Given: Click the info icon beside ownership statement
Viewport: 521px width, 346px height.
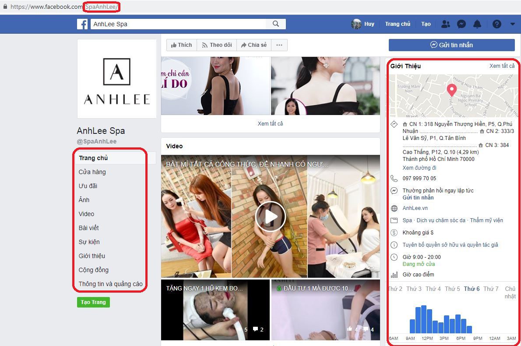Looking at the screenshot, I should pyautogui.click(x=394, y=245).
